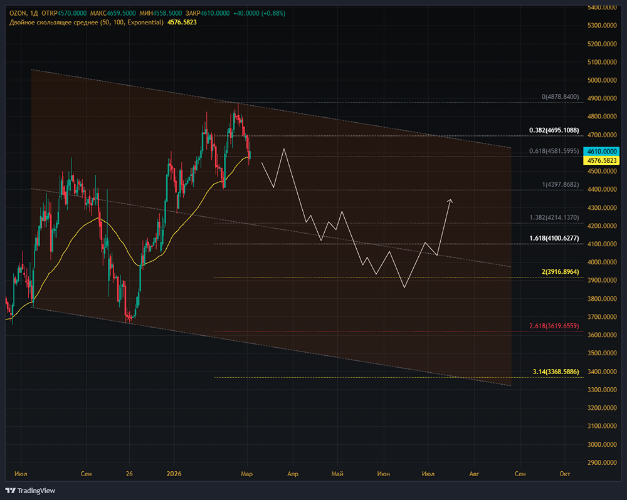
Task: Click the МИН 4558.5000 low value
Action: click(161, 13)
